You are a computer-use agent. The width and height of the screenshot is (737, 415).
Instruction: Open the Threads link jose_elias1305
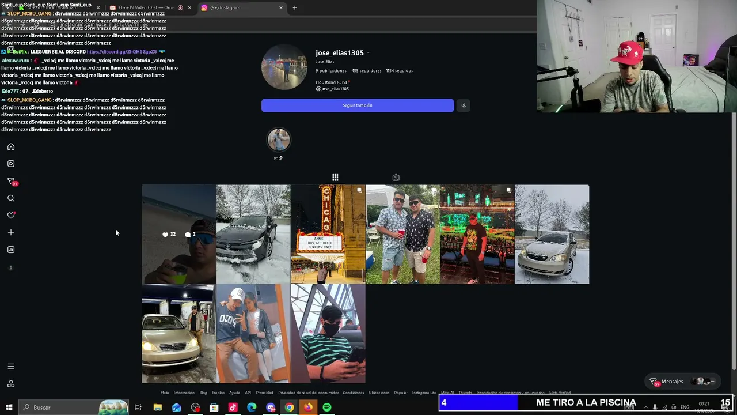point(332,89)
